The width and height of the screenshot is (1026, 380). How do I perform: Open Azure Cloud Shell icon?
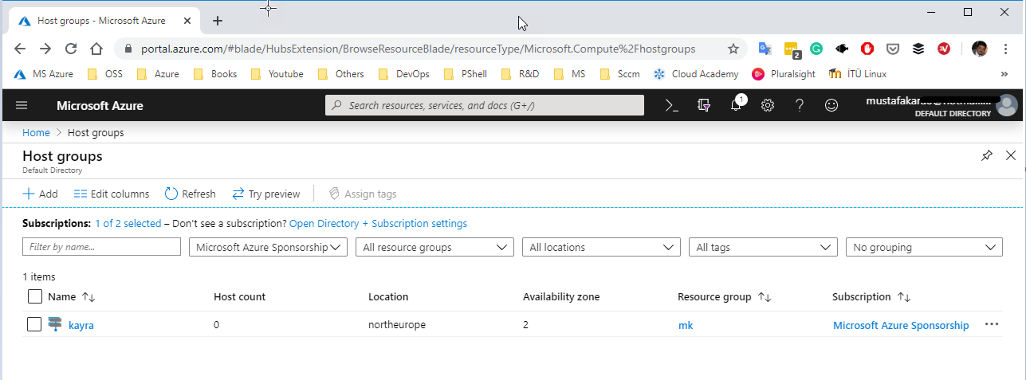pos(672,105)
